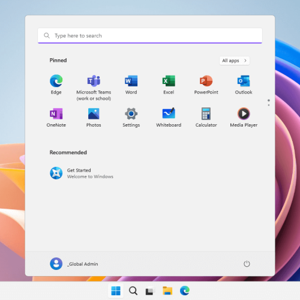Open Settings from pinned apps
Image resolution: width=300 pixels, height=300 pixels.
click(131, 118)
